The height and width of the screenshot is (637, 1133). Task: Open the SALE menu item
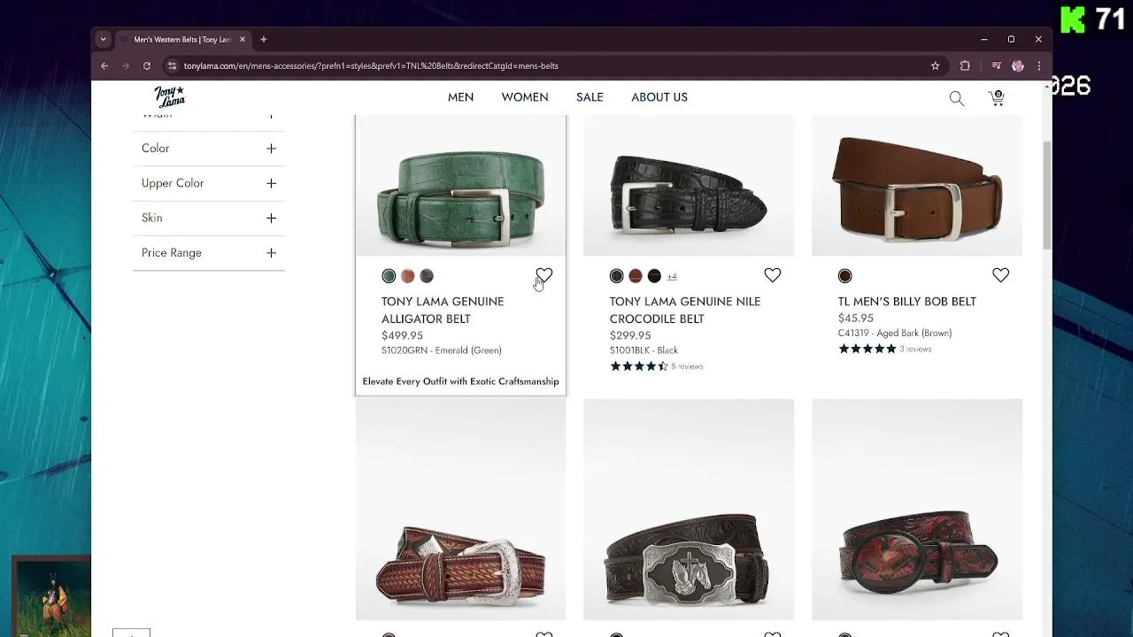point(590,97)
